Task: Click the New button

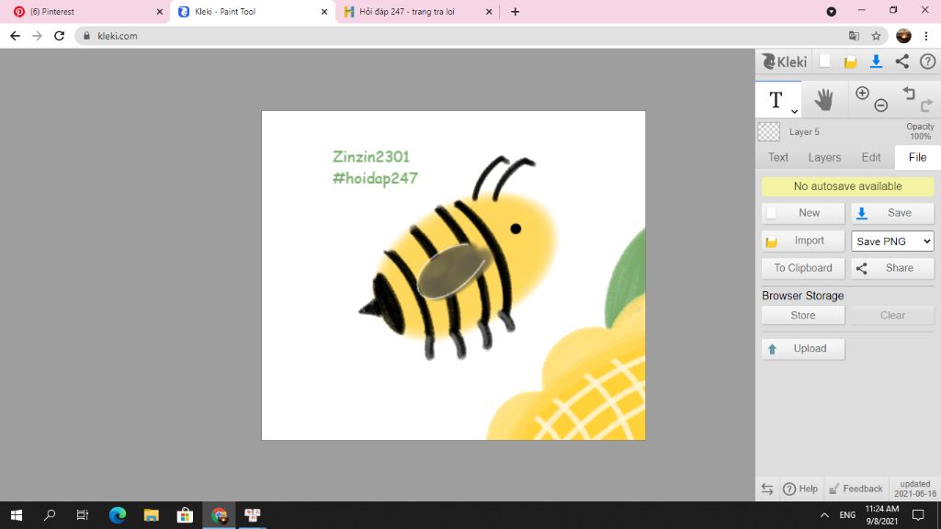Action: (803, 213)
